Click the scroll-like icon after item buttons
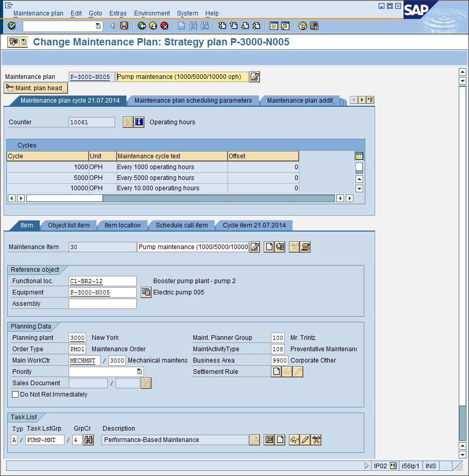 305,247
